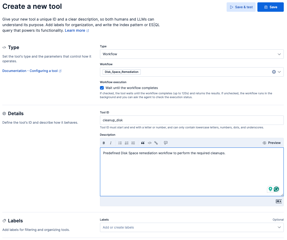This screenshot has width=287, height=240.
Task: Add a block quote to Description
Action: [143, 143]
